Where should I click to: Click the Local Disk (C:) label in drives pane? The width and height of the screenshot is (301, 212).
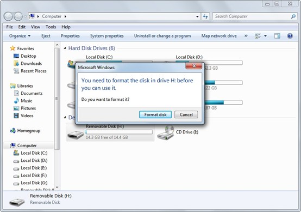tap(99, 57)
